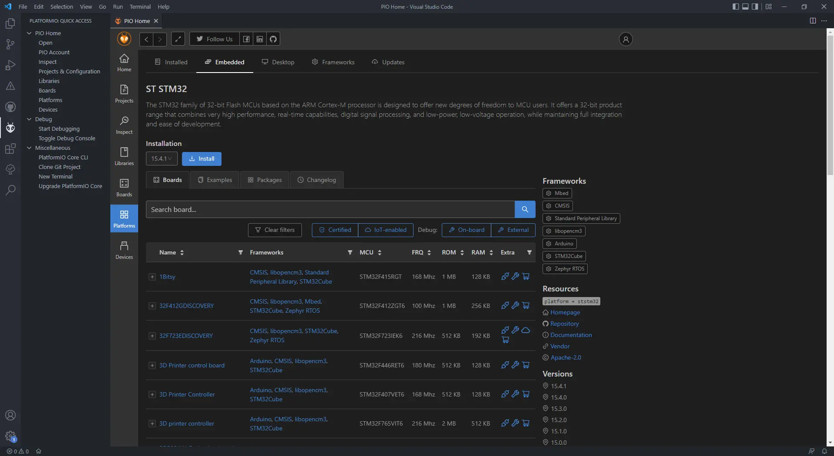
Task: Open Run and Debug view icon
Action: tap(10, 65)
